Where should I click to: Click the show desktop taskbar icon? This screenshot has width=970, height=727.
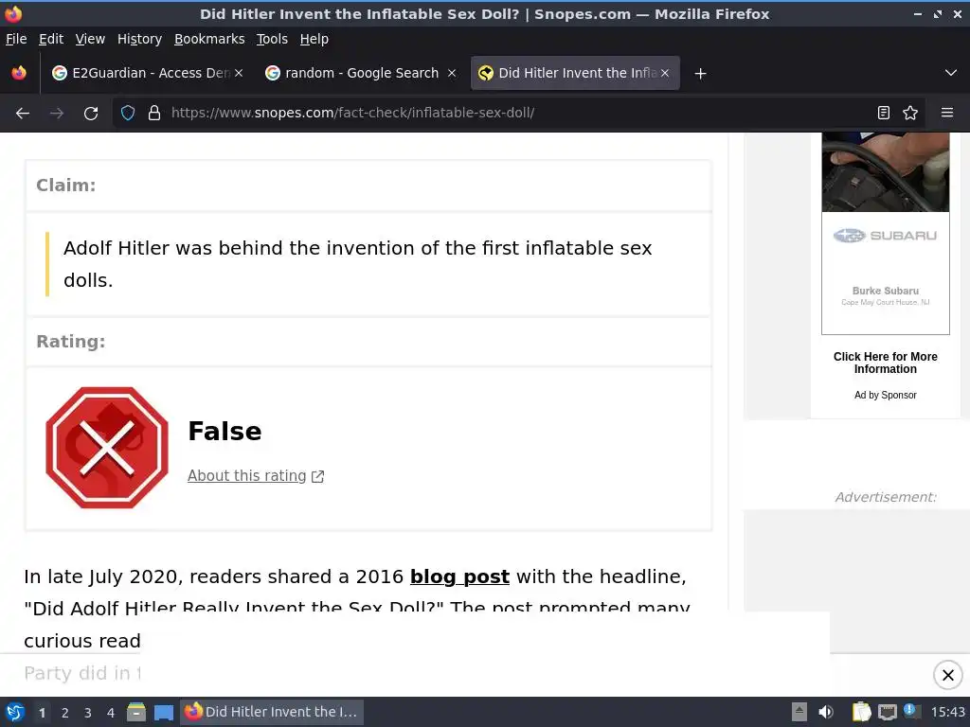click(164, 713)
